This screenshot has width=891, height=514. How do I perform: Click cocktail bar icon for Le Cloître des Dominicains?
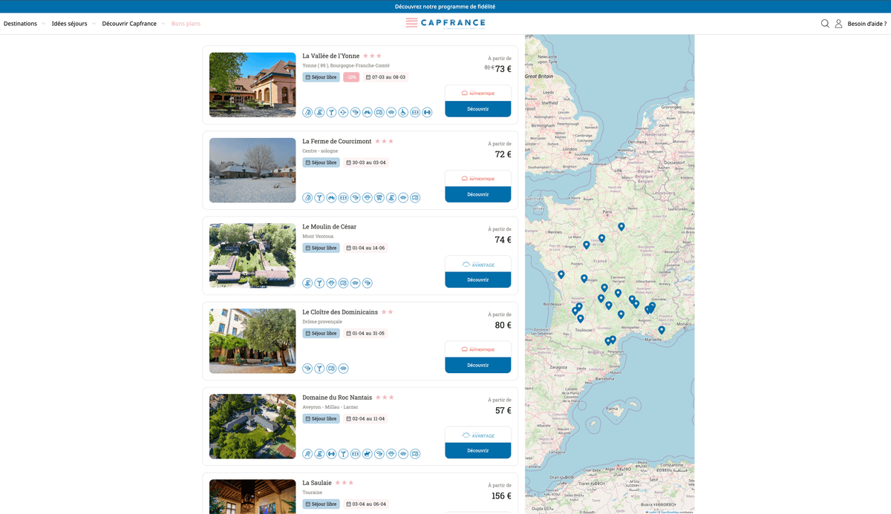coord(319,369)
